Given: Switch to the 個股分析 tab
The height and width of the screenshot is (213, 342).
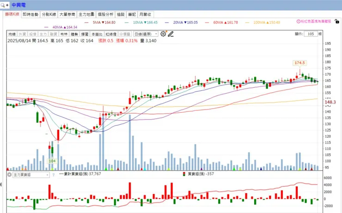Looking at the screenshot, I should (x=105, y=14).
